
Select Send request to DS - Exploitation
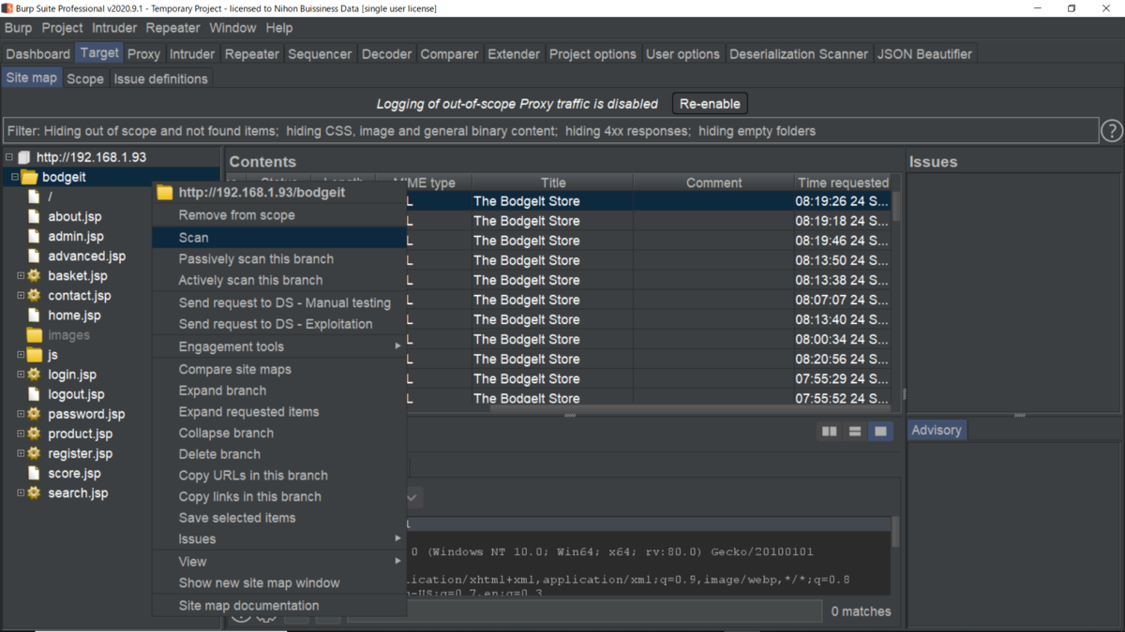pos(279,324)
